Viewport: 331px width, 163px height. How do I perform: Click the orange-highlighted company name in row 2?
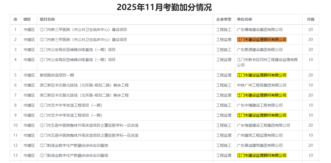click(262, 40)
